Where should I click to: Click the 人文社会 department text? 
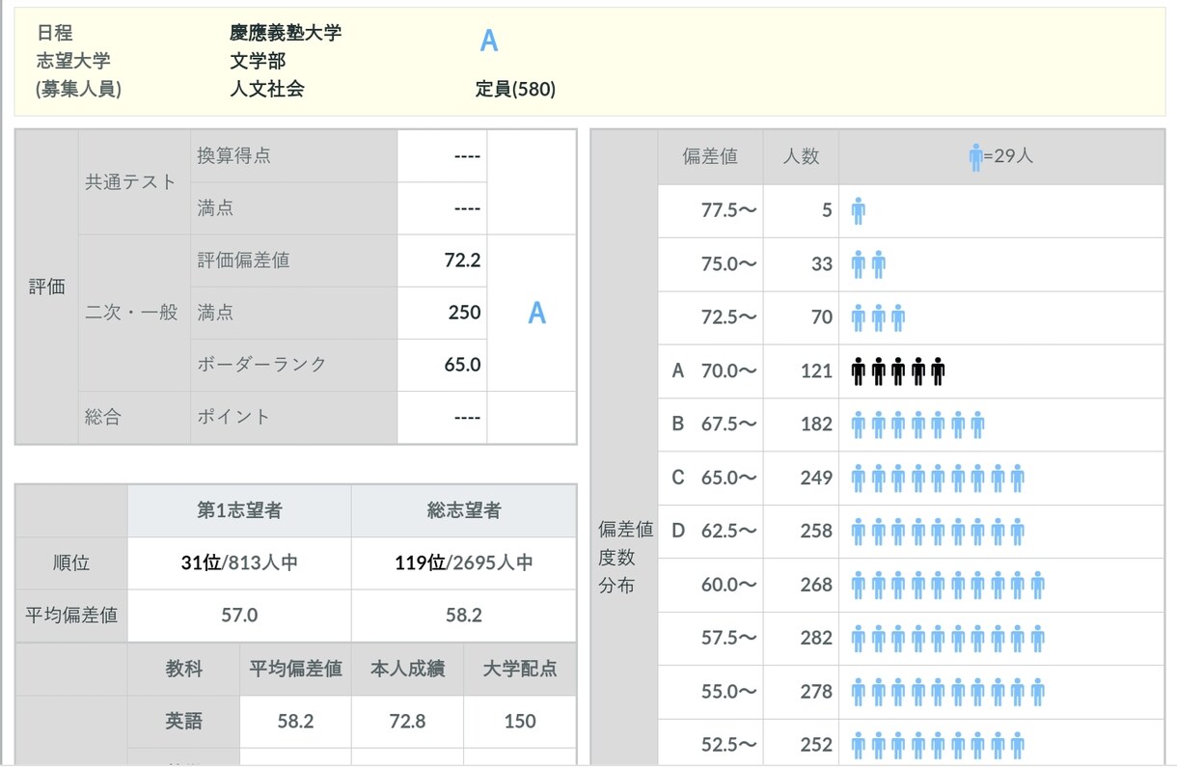[x=267, y=89]
